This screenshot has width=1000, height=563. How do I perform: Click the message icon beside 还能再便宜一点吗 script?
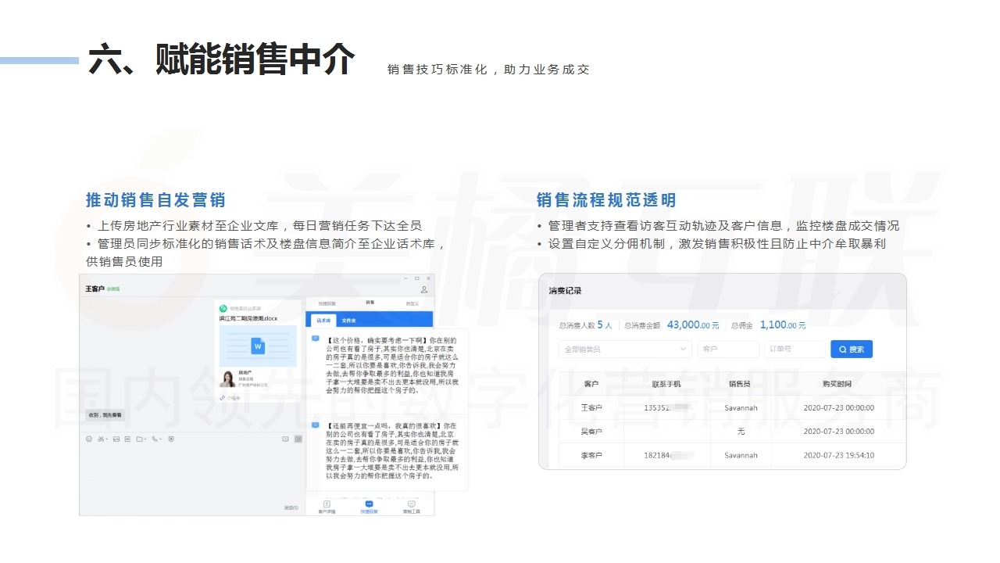tap(316, 425)
